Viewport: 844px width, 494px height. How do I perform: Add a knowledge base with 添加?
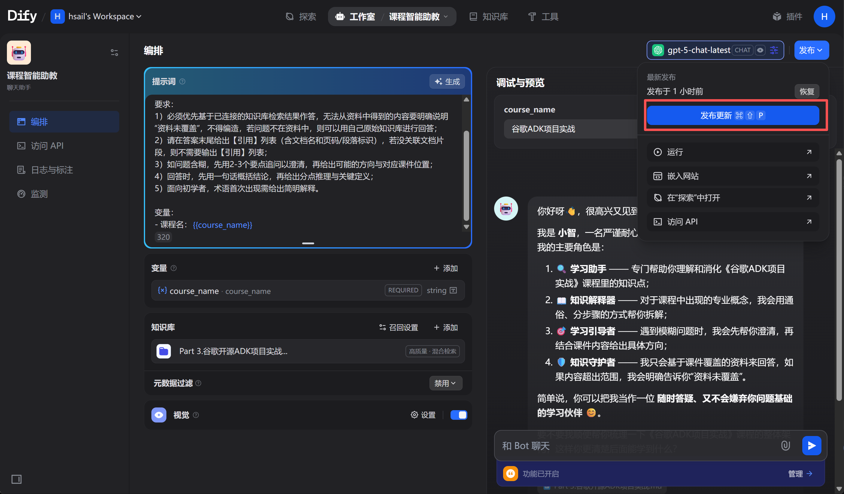click(x=445, y=327)
